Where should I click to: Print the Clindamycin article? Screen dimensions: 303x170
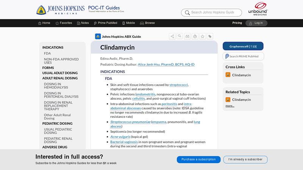click(x=195, y=37)
